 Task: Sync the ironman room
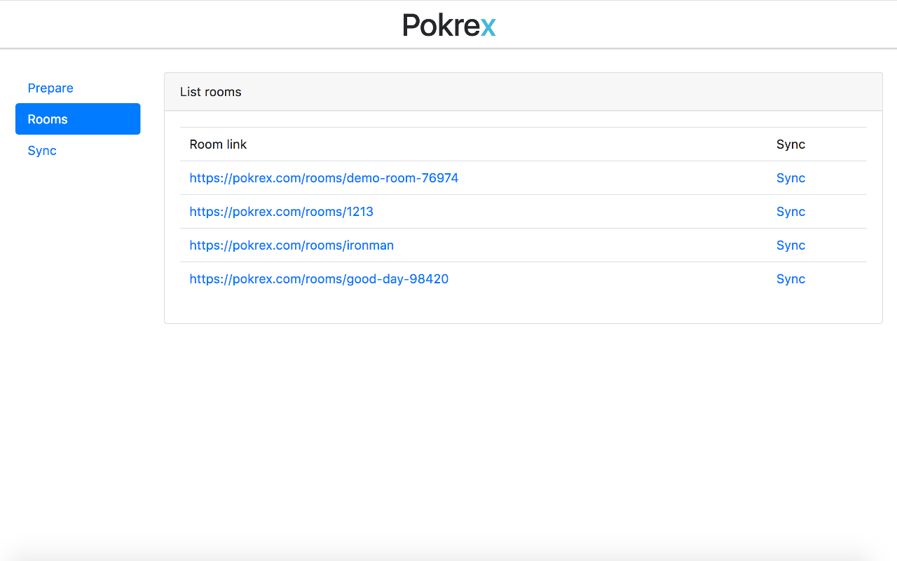coord(790,245)
